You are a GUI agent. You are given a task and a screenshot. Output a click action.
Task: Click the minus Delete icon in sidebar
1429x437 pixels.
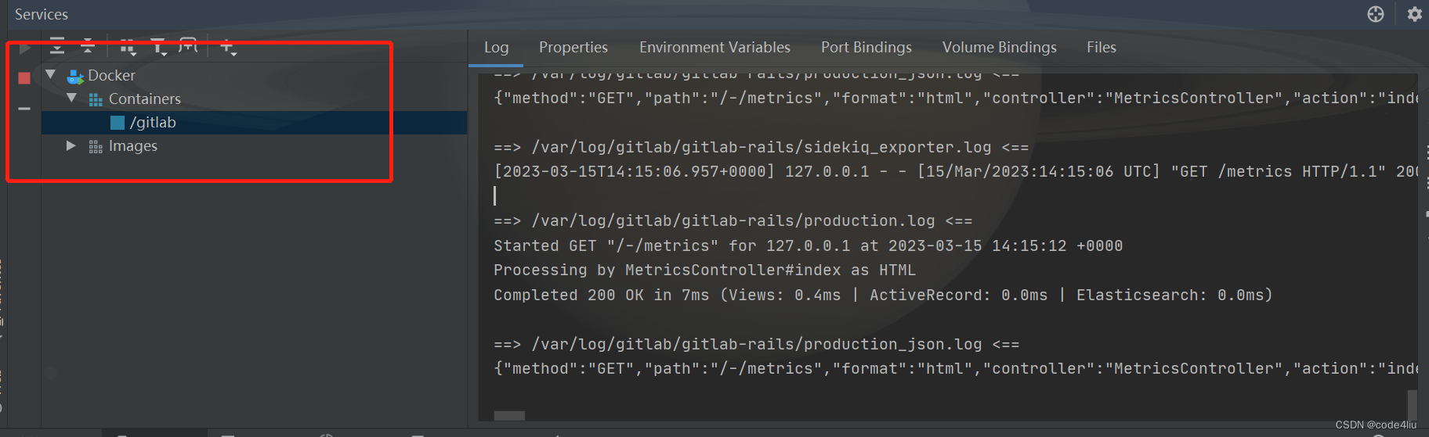[24, 108]
